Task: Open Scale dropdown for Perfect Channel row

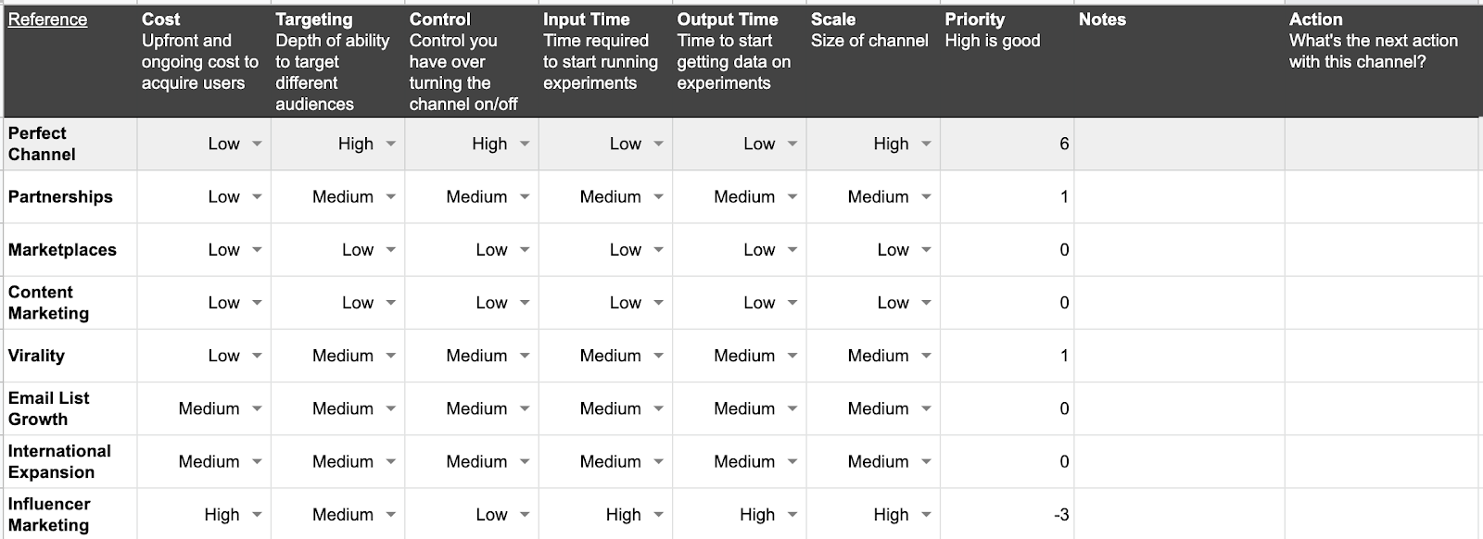Action: pos(926,144)
